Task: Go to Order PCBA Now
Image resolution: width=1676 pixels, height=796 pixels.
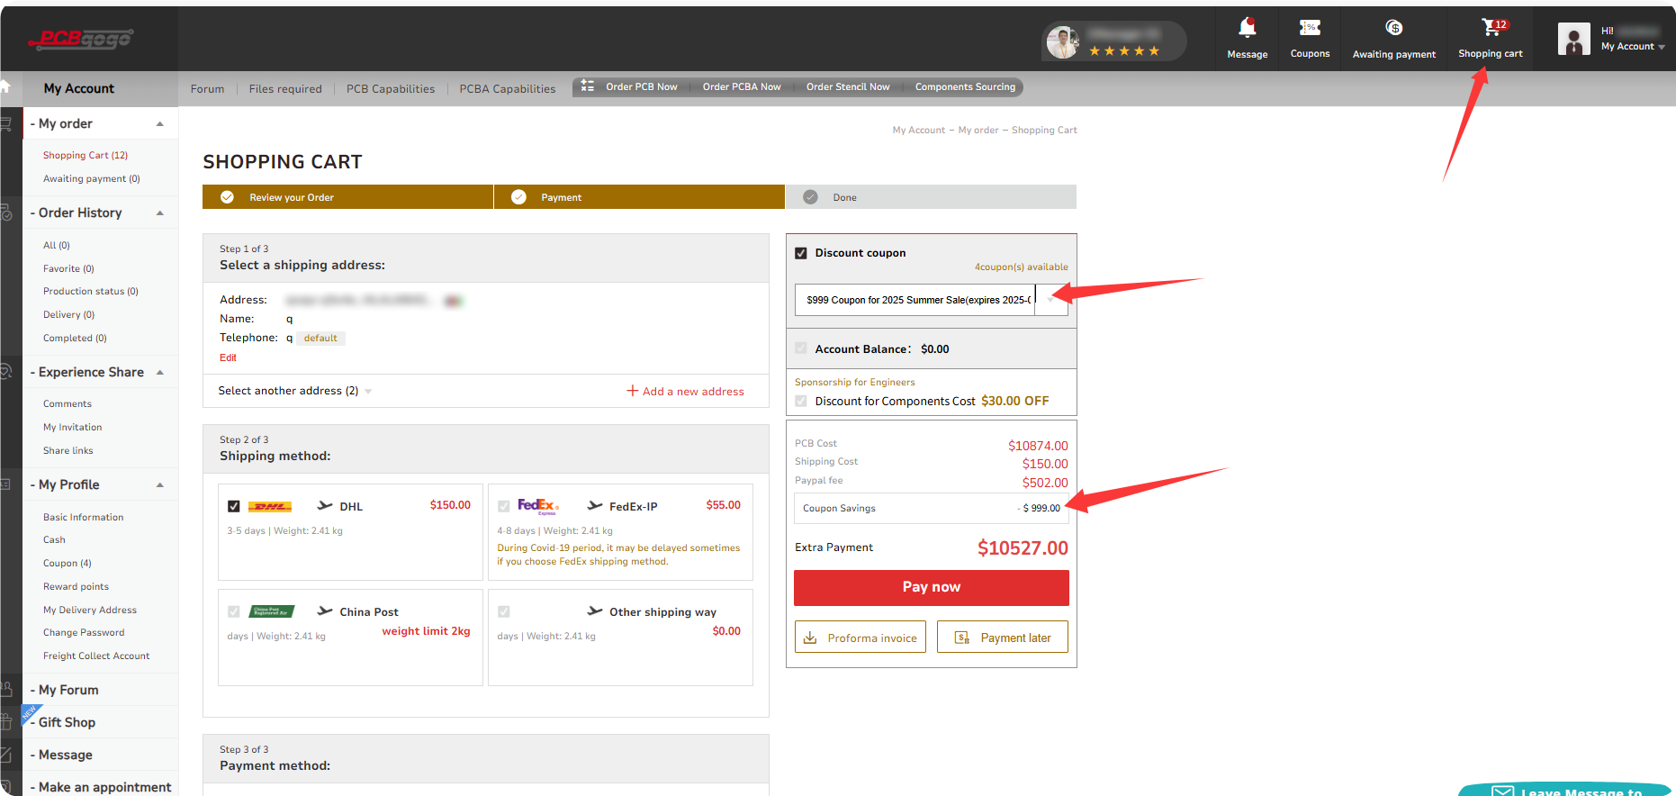Action: 742,86
